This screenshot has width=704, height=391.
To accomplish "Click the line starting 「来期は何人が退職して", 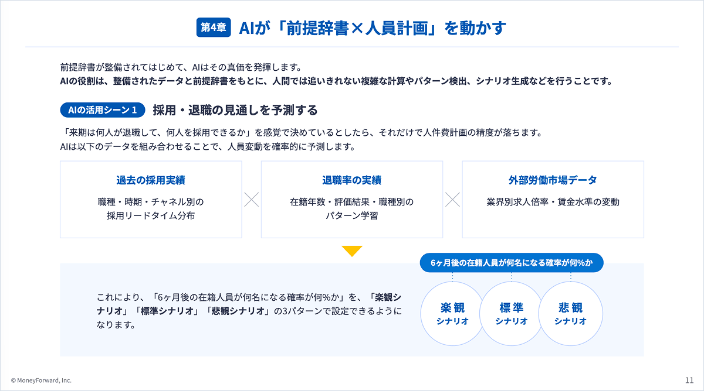I will tap(301, 132).
